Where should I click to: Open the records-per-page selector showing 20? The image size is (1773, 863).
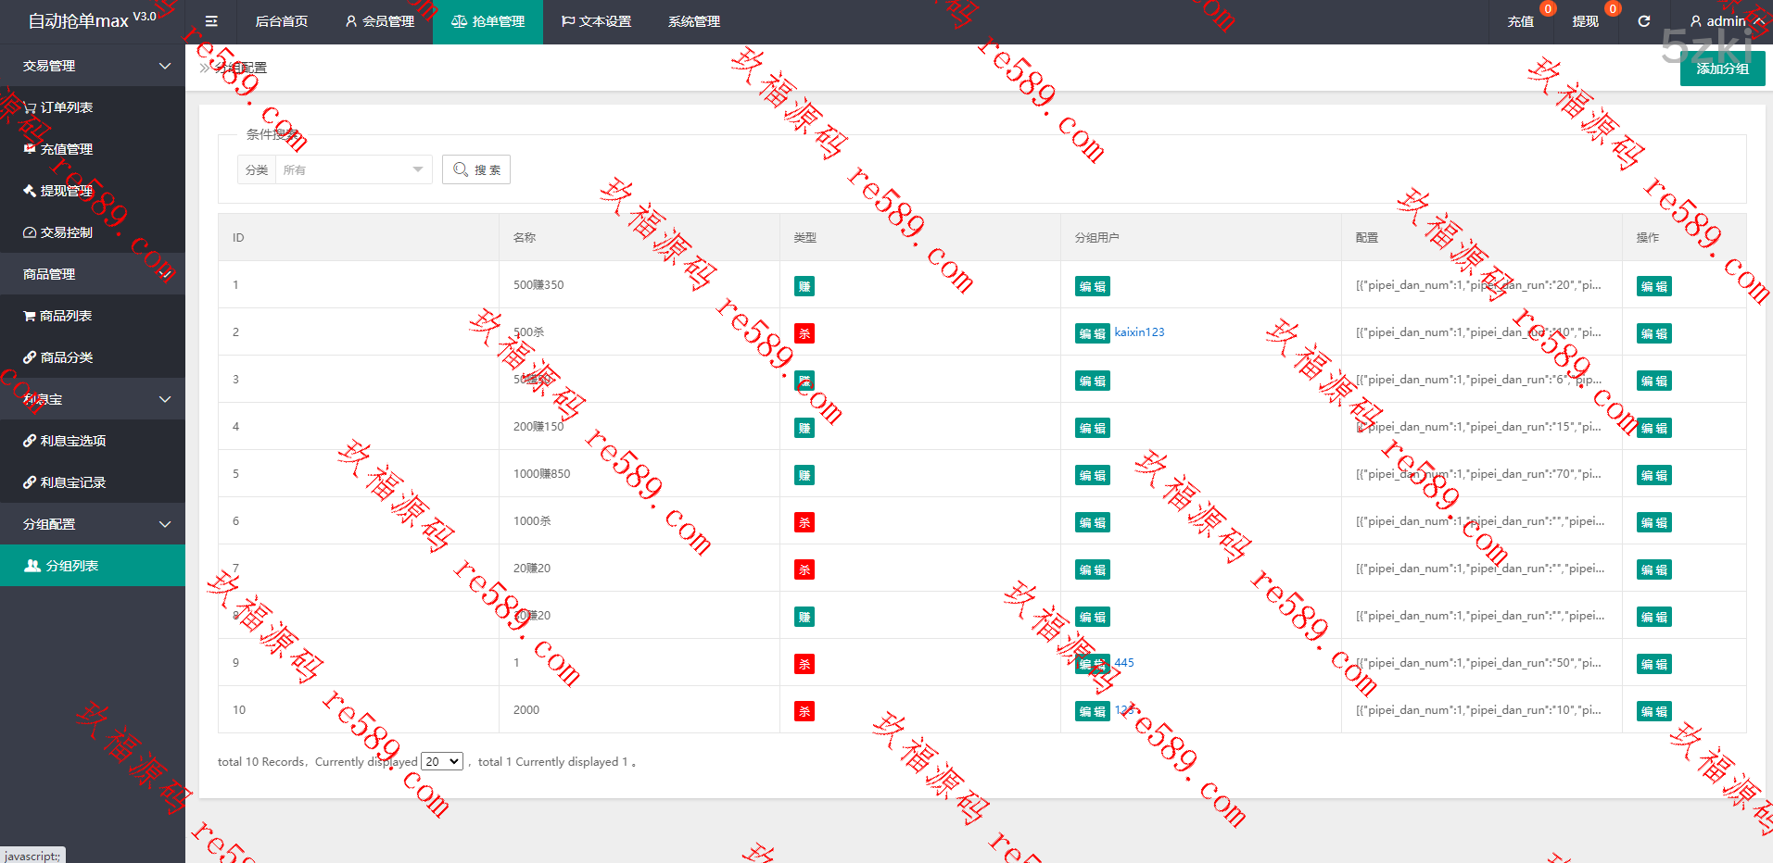tap(442, 761)
